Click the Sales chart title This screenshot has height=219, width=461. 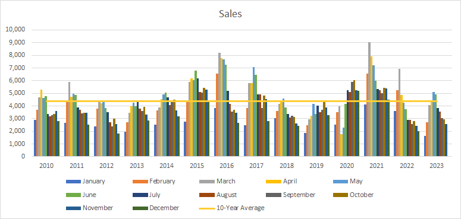point(231,14)
